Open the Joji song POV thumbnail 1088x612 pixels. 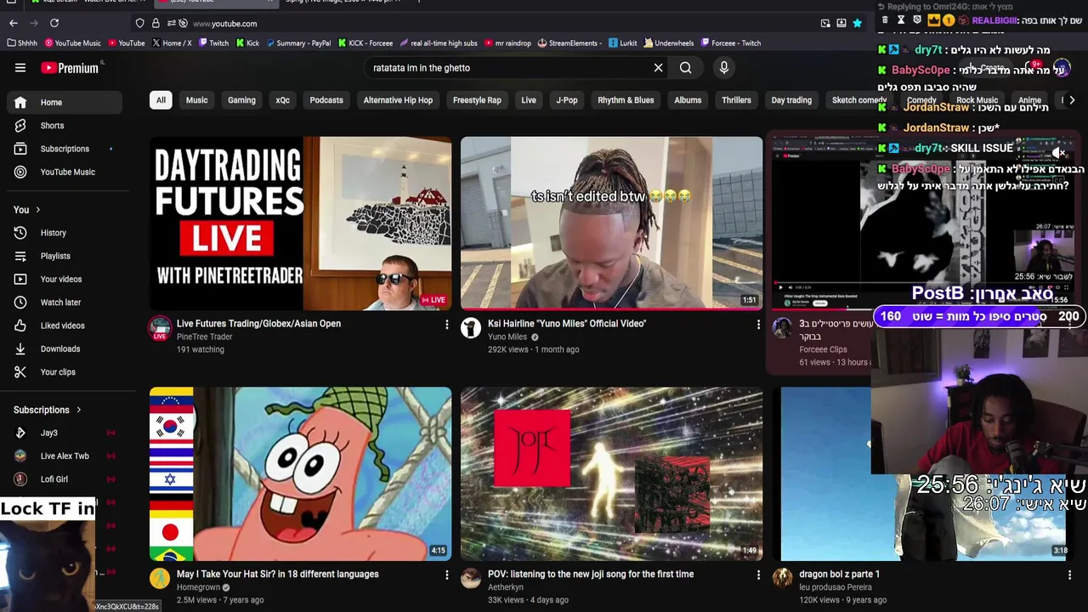[612, 474]
